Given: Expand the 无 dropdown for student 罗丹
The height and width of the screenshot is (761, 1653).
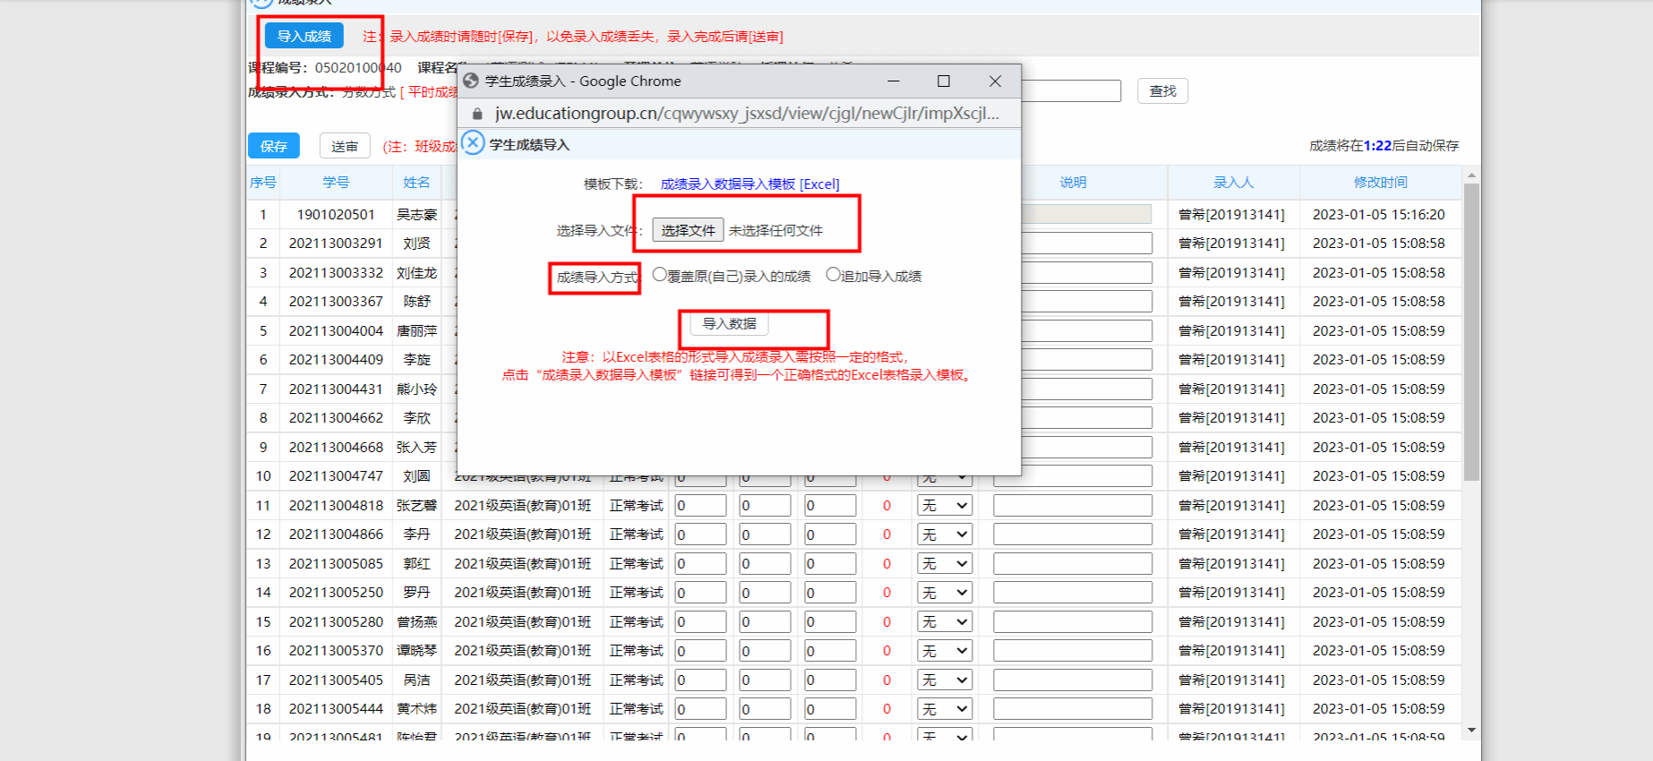Looking at the screenshot, I should coord(945,593).
